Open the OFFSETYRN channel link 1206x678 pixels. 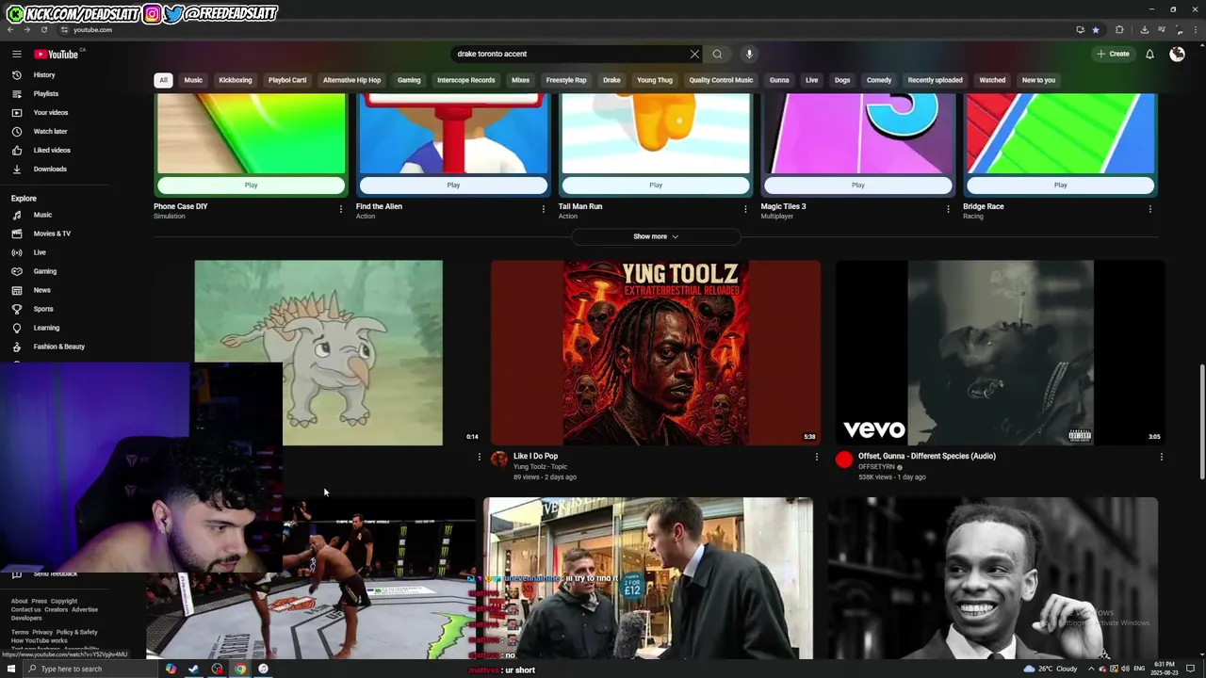pos(876,467)
